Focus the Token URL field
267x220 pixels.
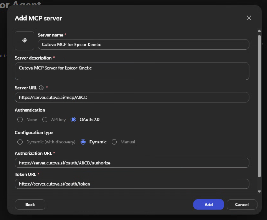tap(132, 184)
